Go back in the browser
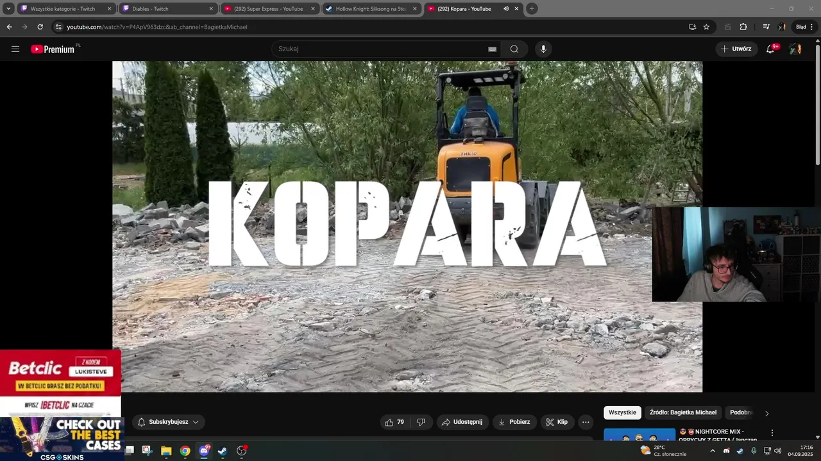This screenshot has height=461, width=821. [9, 27]
